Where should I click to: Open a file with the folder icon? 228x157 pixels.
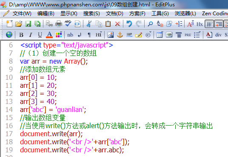pos(19,24)
